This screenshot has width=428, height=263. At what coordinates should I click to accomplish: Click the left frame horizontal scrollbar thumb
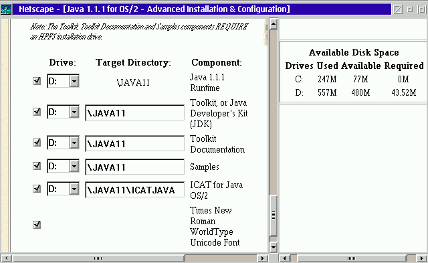[98, 258]
